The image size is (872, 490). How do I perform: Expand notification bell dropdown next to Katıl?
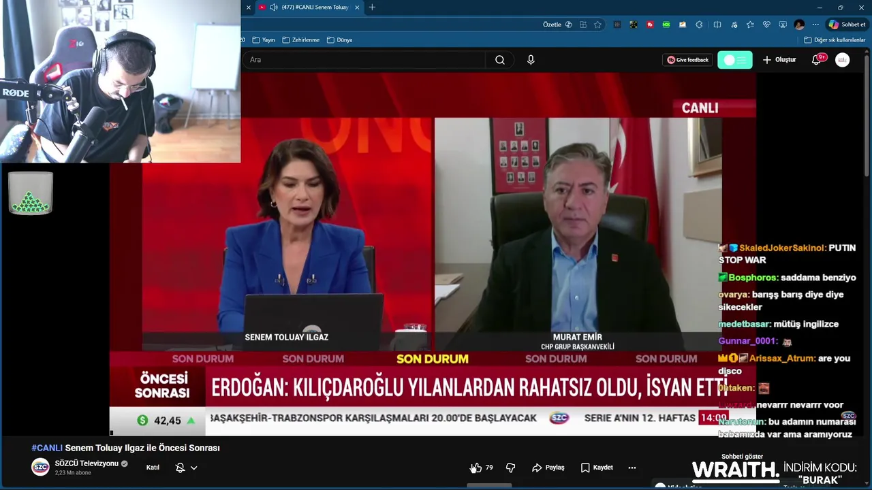(186, 468)
